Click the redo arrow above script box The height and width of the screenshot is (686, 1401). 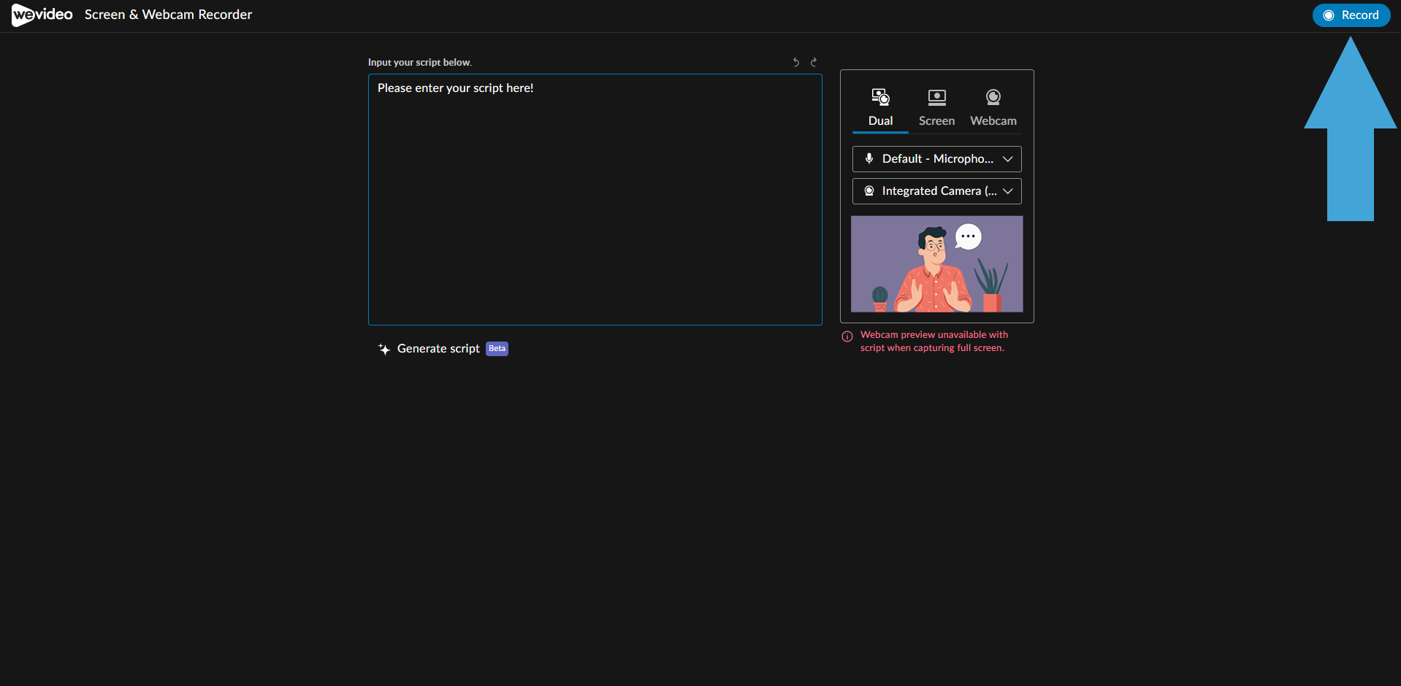point(814,63)
